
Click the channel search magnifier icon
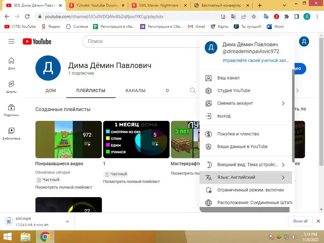point(193,90)
